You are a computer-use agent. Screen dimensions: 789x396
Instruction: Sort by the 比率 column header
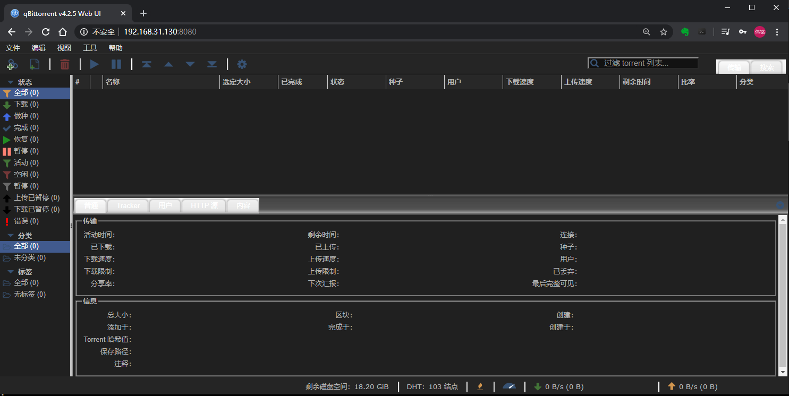tap(707, 82)
